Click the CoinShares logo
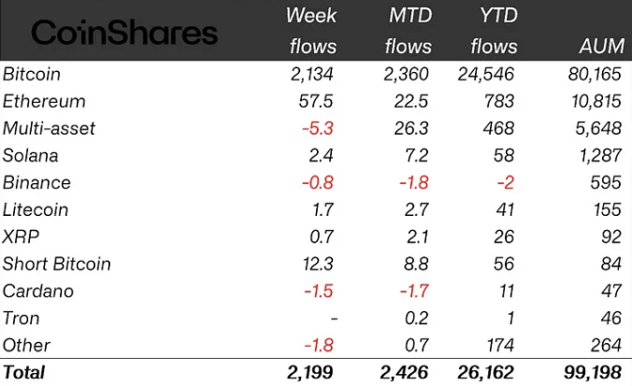This screenshot has width=632, height=386. (124, 34)
